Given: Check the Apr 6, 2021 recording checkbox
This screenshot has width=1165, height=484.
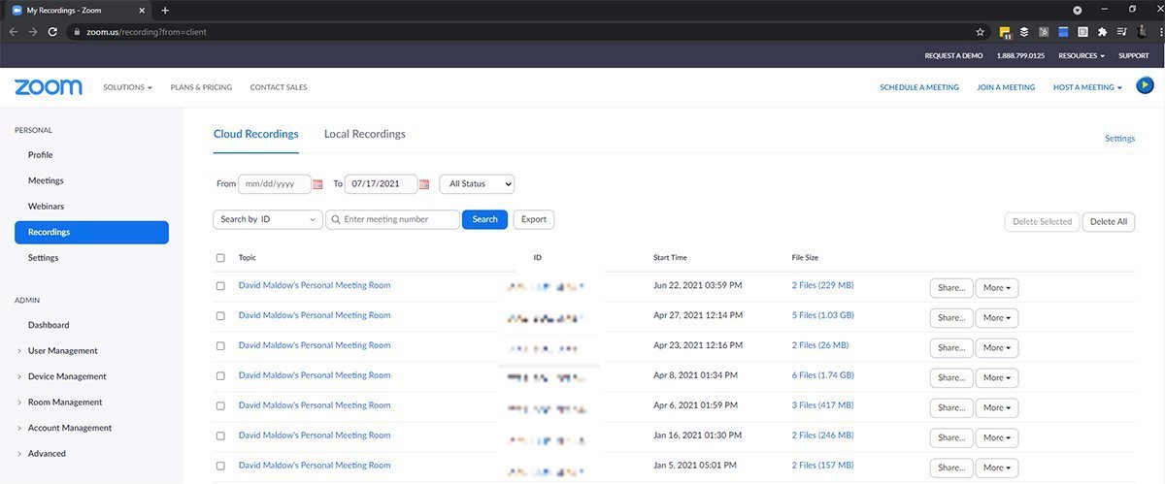Looking at the screenshot, I should click(x=220, y=406).
